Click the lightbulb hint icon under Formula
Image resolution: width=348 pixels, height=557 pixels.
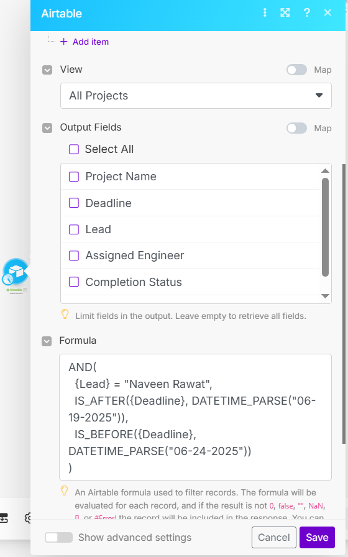(64, 490)
